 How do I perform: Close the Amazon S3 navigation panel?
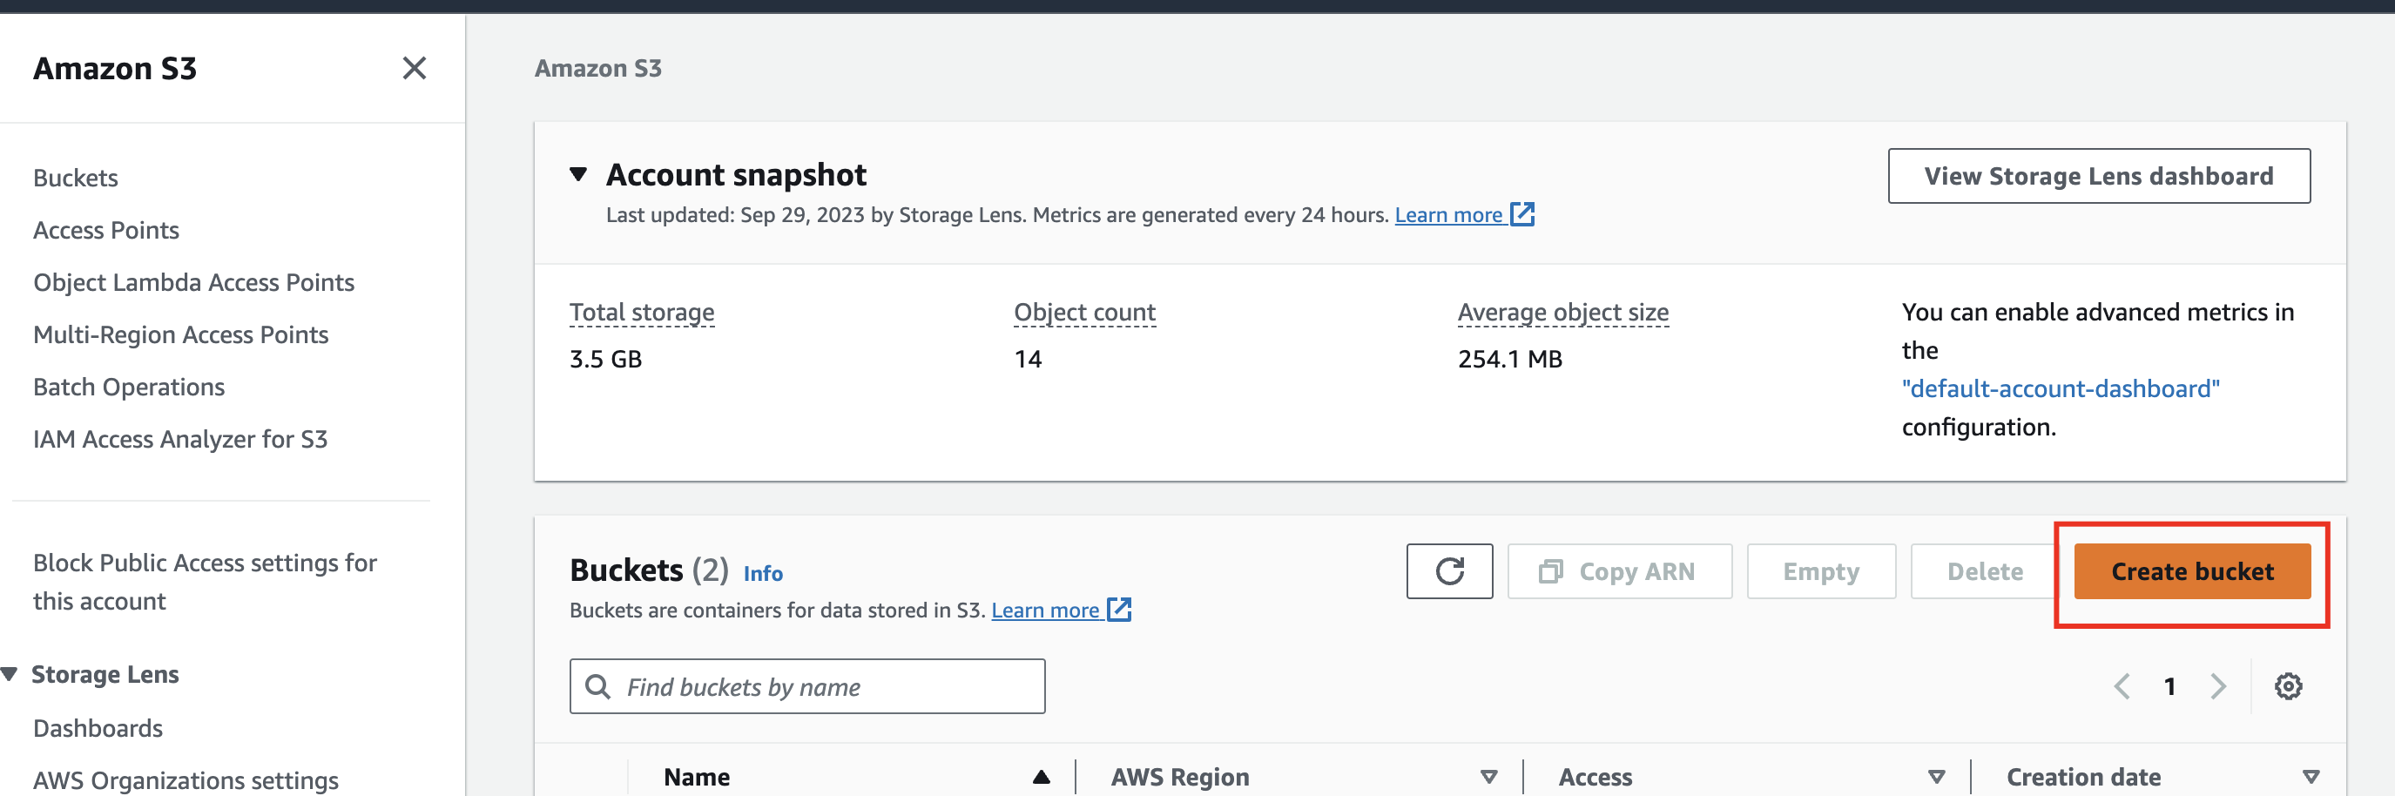pos(414,68)
